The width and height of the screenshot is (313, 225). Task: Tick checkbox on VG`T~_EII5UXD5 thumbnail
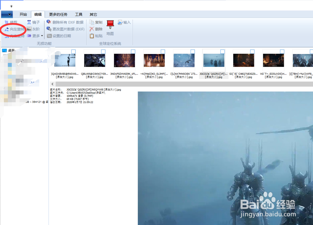[282, 52]
